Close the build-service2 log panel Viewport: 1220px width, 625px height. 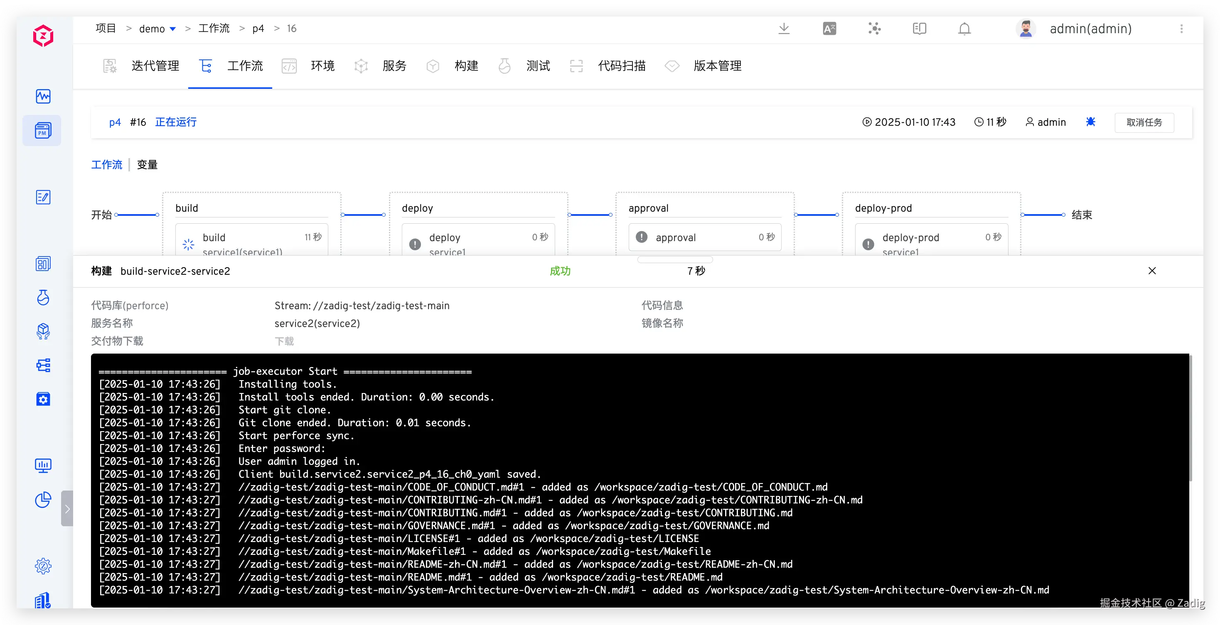click(x=1152, y=271)
